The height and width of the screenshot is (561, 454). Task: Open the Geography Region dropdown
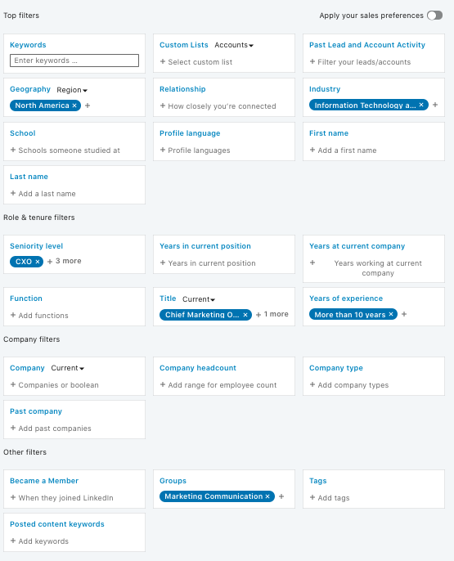[72, 90]
